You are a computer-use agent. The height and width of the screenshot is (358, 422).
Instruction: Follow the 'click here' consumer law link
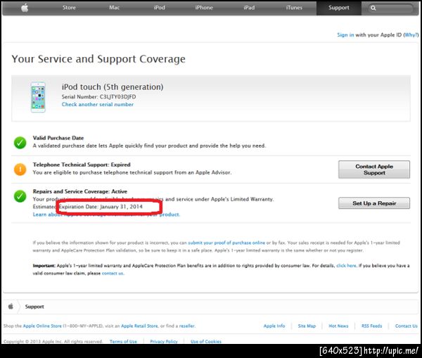[x=346, y=266]
